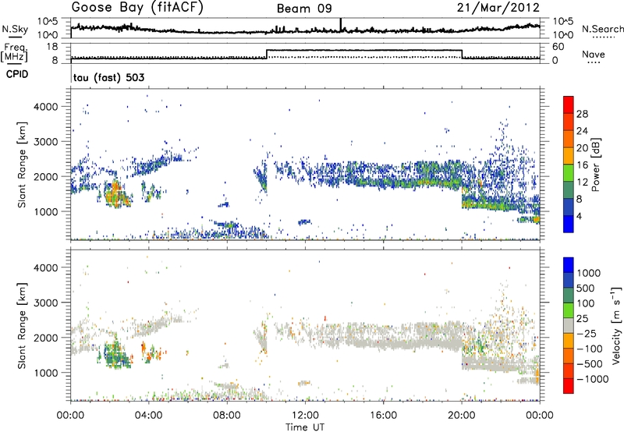Click the 'Nave' legend label
This screenshot has height=432, width=624.
tap(593, 54)
